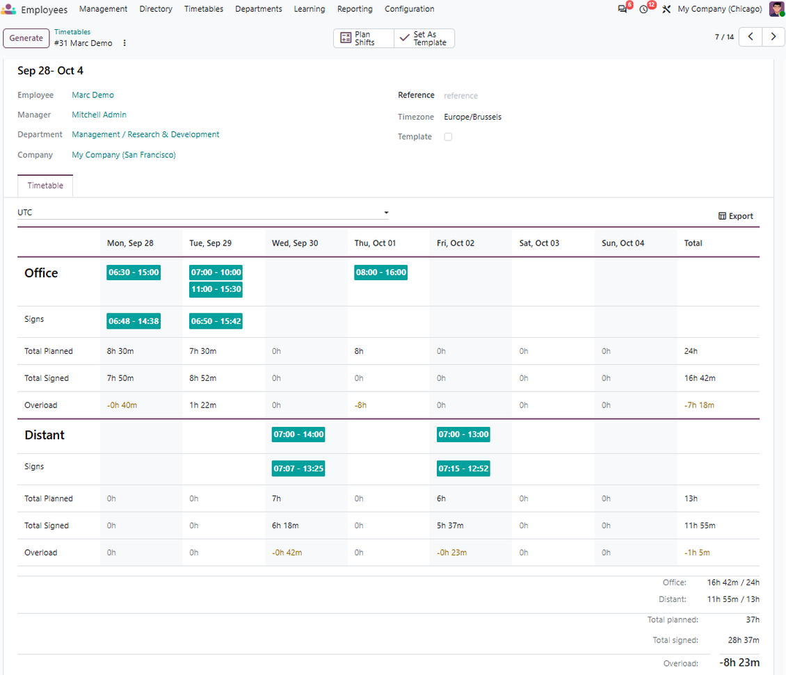Open the Marc Demo employee link
The height and width of the screenshot is (675, 786).
coord(93,95)
